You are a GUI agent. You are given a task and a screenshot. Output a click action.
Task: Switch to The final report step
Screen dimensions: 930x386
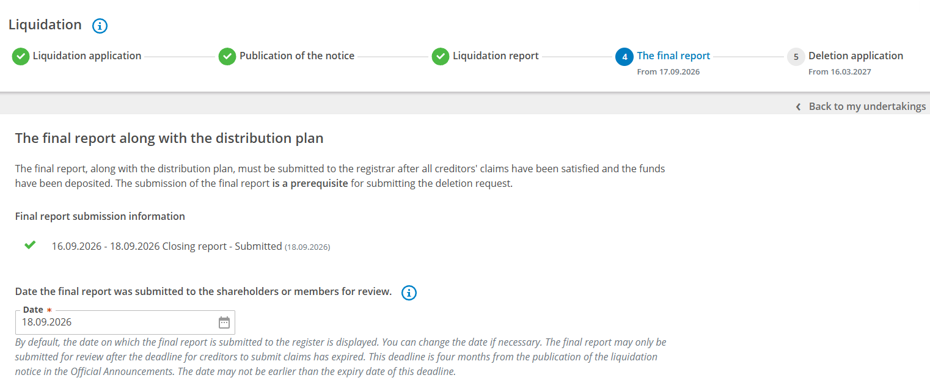(673, 56)
